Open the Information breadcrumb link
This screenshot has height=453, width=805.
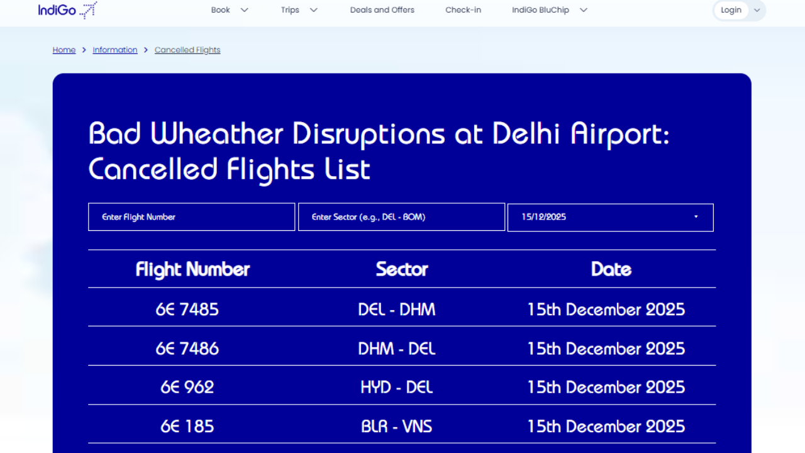[x=115, y=50]
